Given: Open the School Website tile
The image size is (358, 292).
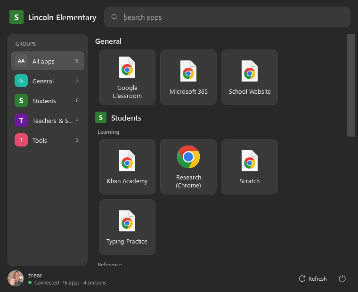Looking at the screenshot, I should point(249,77).
